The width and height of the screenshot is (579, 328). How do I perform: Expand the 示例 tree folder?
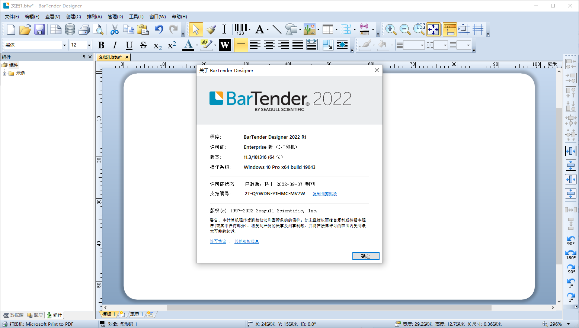click(5, 73)
